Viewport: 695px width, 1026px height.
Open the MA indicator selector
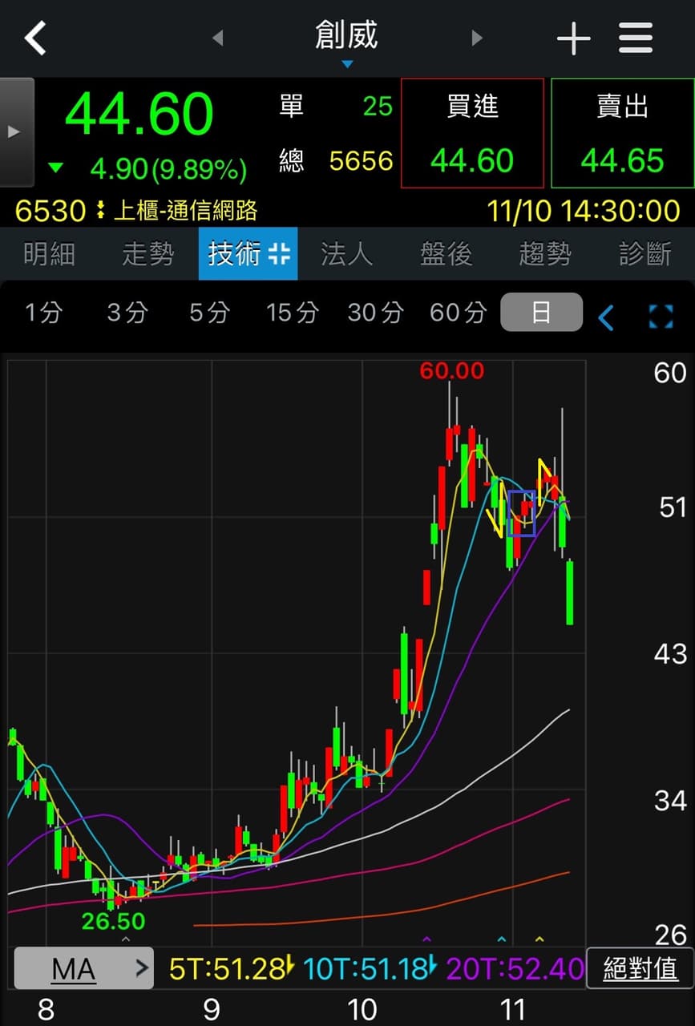pos(83,968)
